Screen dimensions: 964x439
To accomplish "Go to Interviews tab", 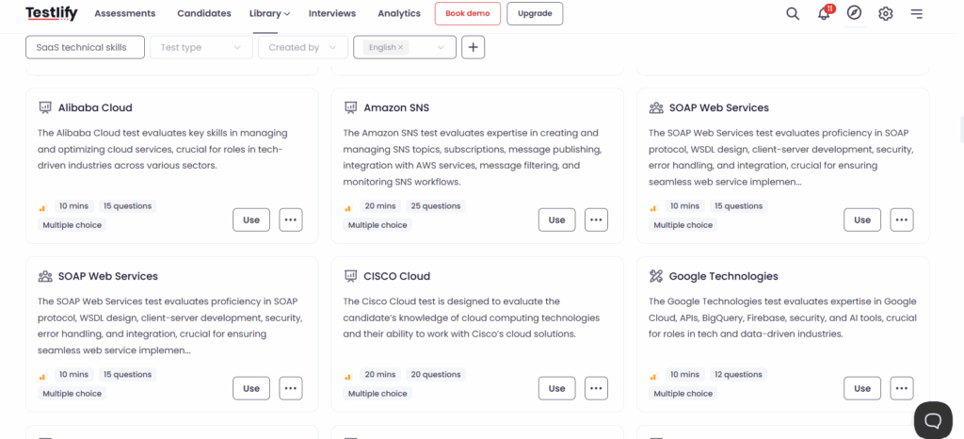I will tap(332, 13).
